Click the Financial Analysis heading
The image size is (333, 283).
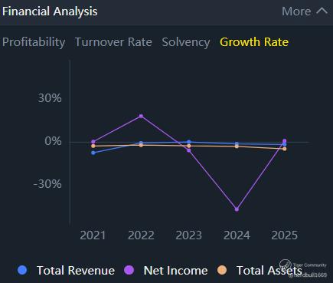50,12
